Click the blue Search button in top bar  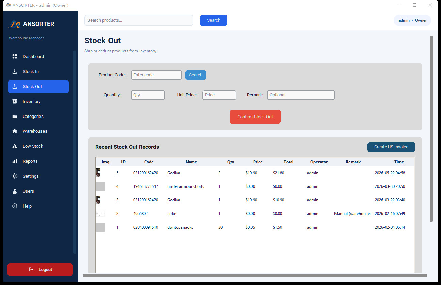tap(214, 20)
